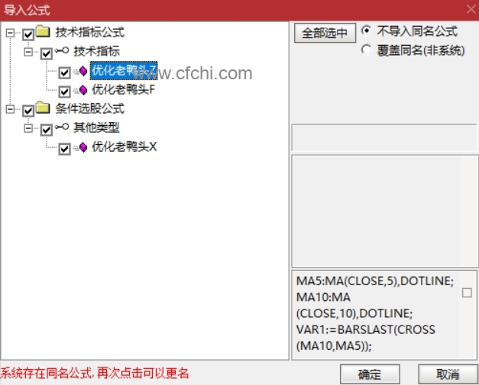Select 覆盖同名(非系统) radio option
479x385 pixels.
coord(366,50)
